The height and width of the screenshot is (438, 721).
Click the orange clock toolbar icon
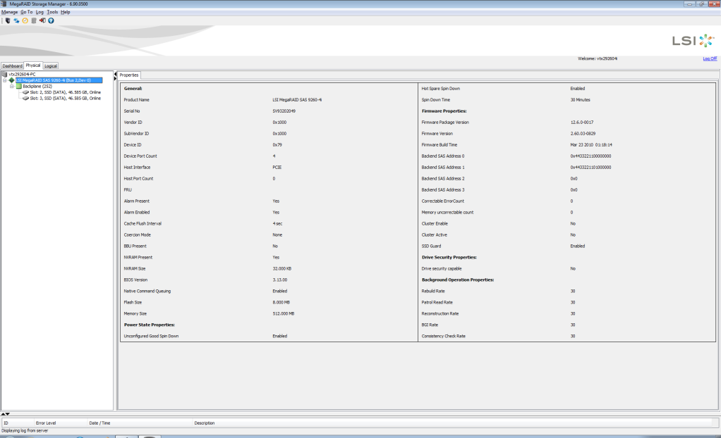(x=25, y=20)
